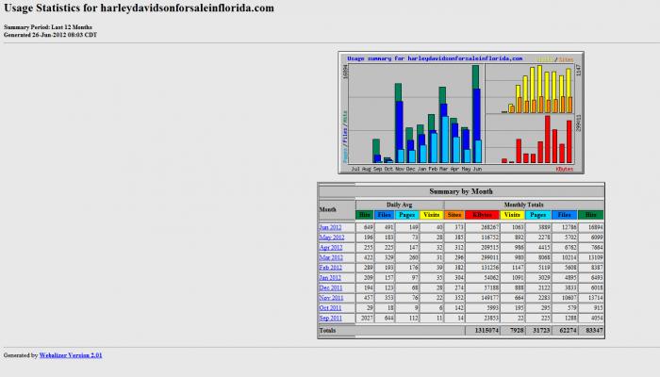Click the 'Generated 26-Jun-2012' timestamp text
The width and height of the screenshot is (660, 377).
coord(51,35)
